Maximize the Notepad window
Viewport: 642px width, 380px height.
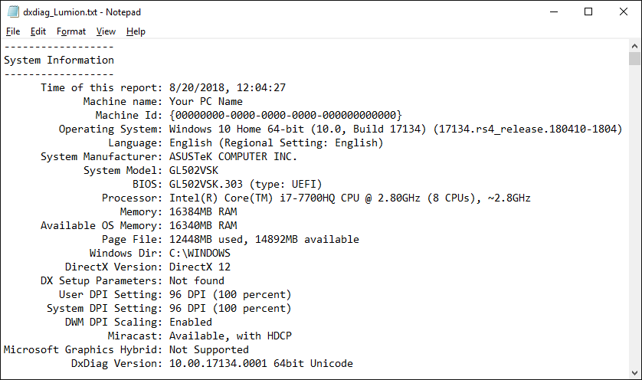point(588,11)
